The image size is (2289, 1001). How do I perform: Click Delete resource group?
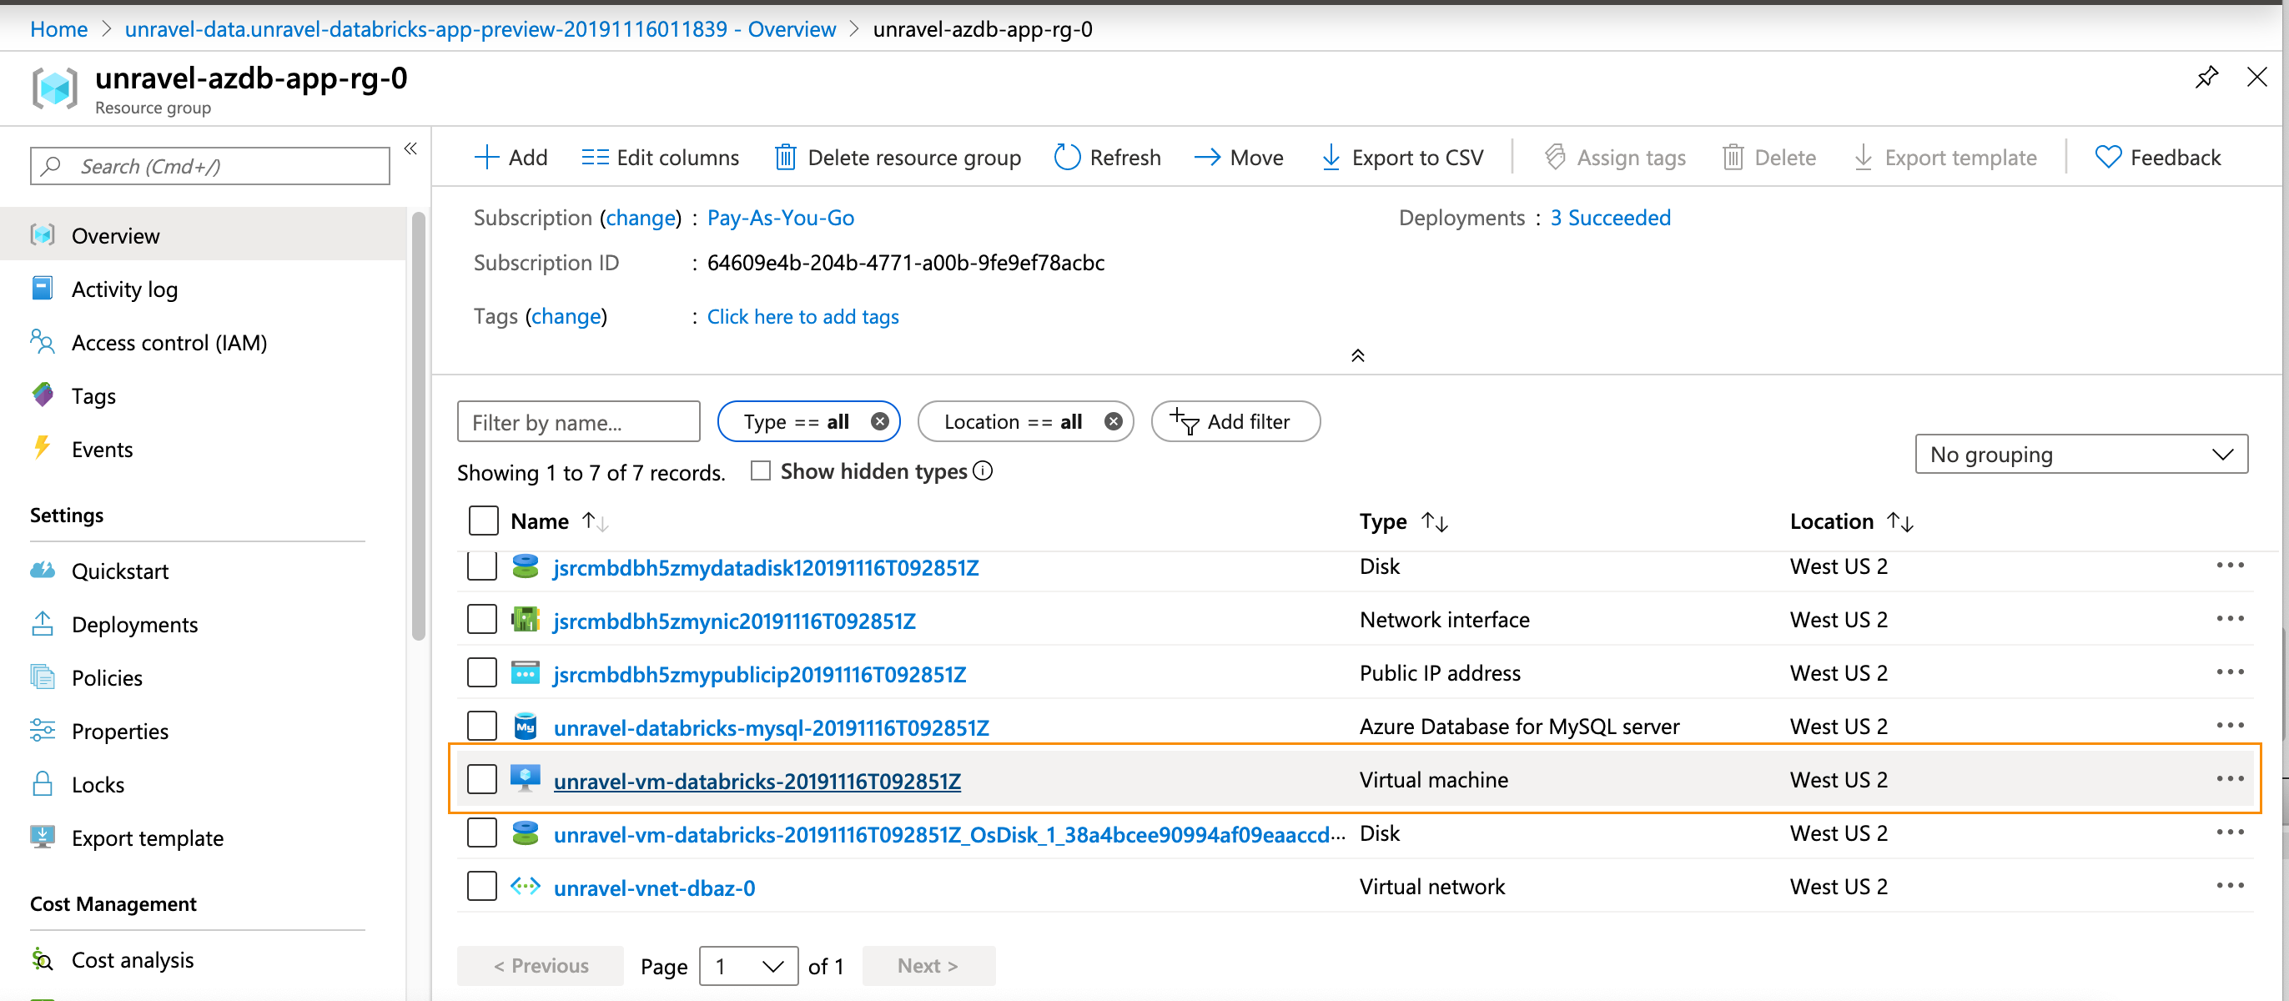point(898,157)
